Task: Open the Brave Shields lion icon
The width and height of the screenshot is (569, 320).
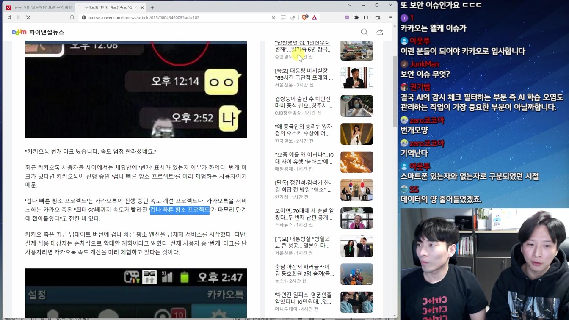Action: click(x=305, y=18)
